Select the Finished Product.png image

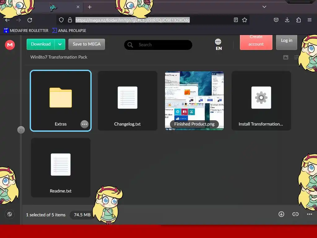point(194,101)
